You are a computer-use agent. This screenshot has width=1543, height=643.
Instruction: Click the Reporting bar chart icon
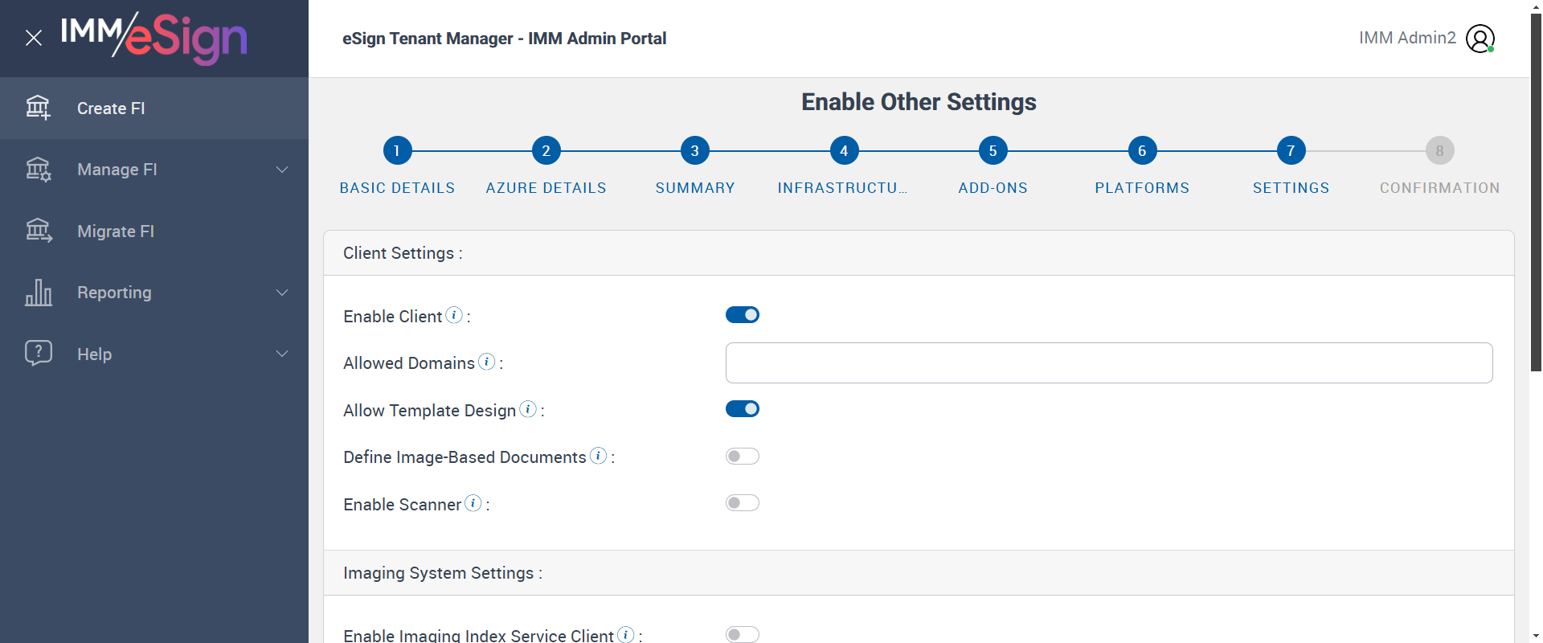(x=38, y=293)
